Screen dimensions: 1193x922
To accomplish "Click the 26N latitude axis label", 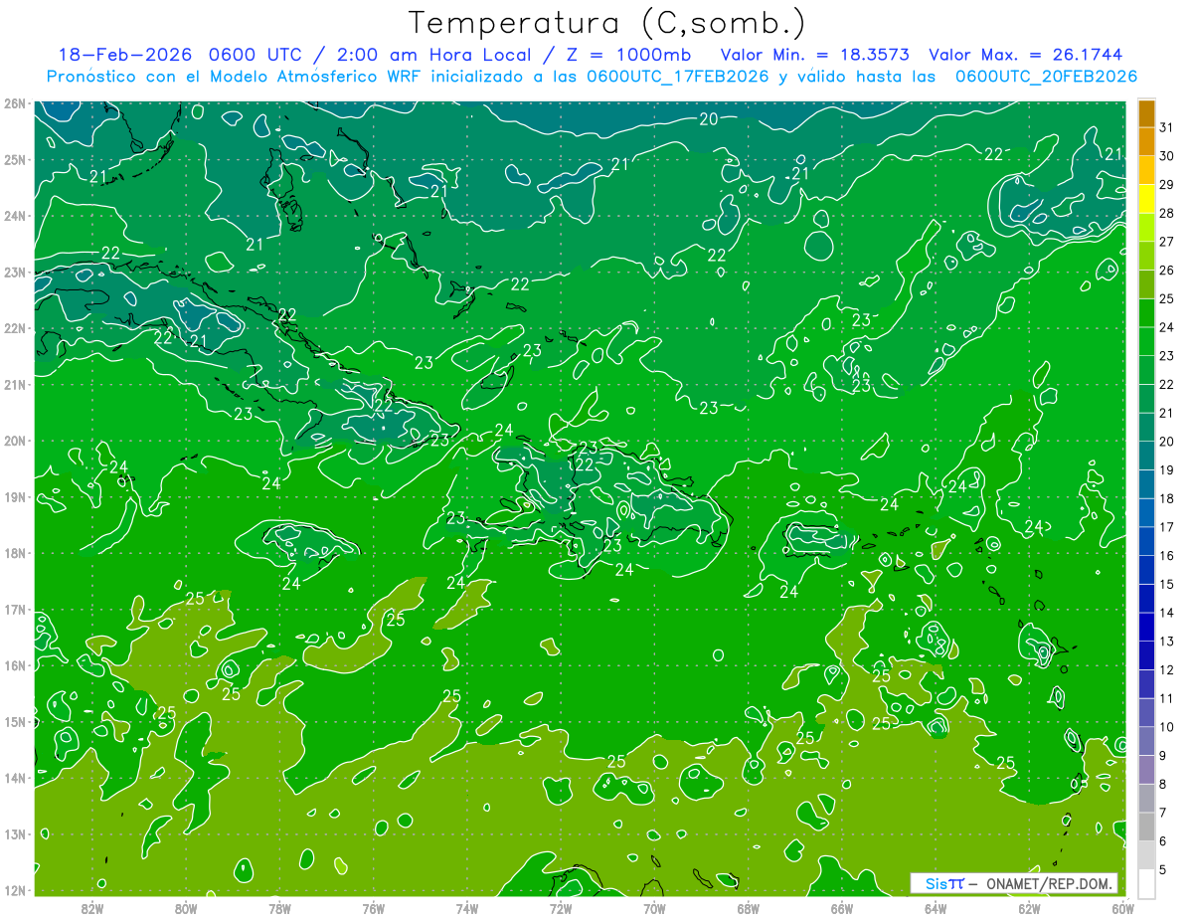I will [x=15, y=103].
